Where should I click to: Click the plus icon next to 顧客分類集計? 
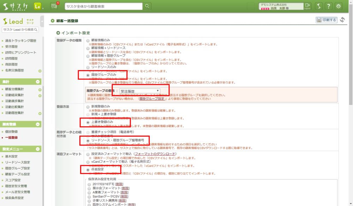pyautogui.click(x=40, y=90)
